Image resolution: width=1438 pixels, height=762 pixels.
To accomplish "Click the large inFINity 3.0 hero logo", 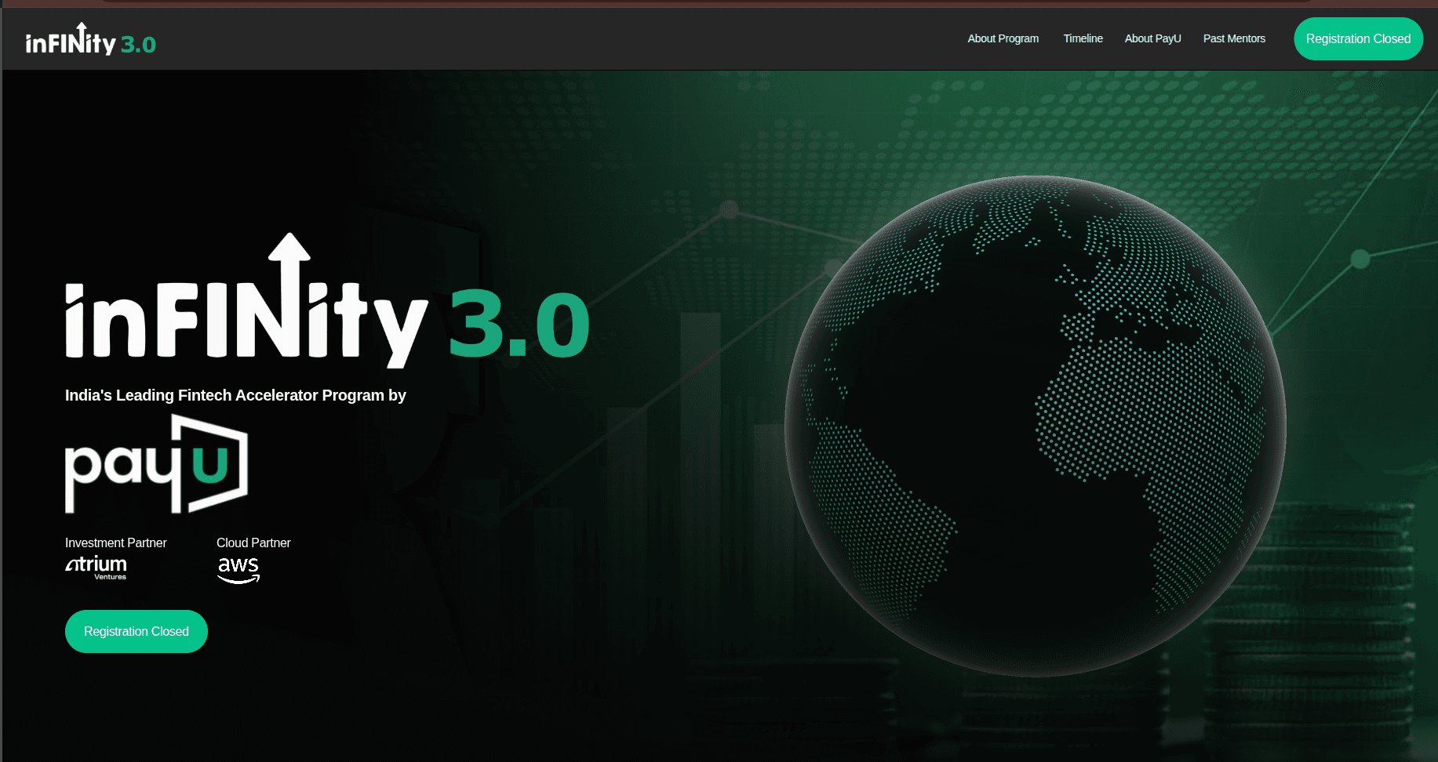I will [x=327, y=300].
